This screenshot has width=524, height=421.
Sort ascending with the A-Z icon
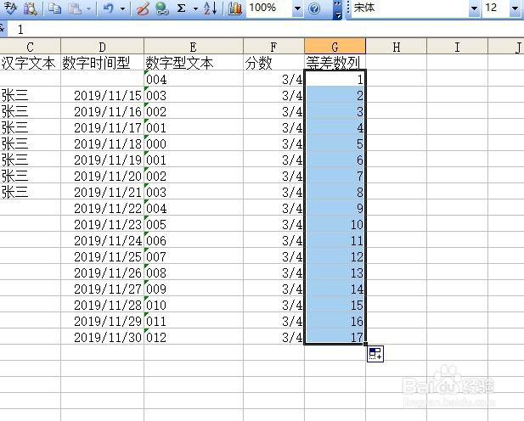click(x=211, y=8)
